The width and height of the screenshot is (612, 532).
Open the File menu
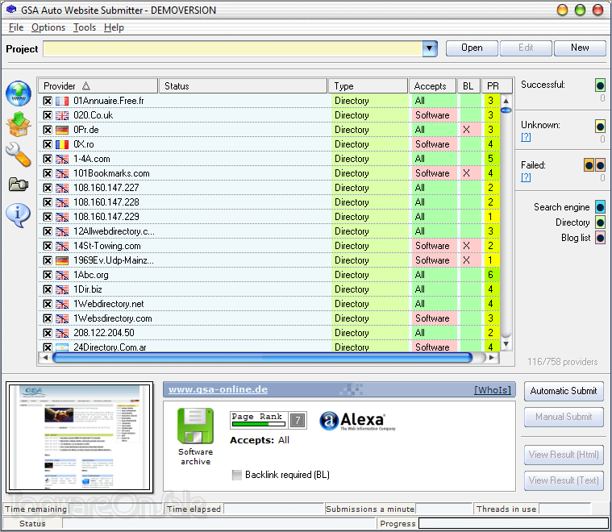[16, 27]
